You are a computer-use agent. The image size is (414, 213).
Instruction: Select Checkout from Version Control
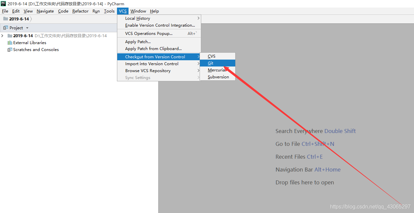pos(159,57)
